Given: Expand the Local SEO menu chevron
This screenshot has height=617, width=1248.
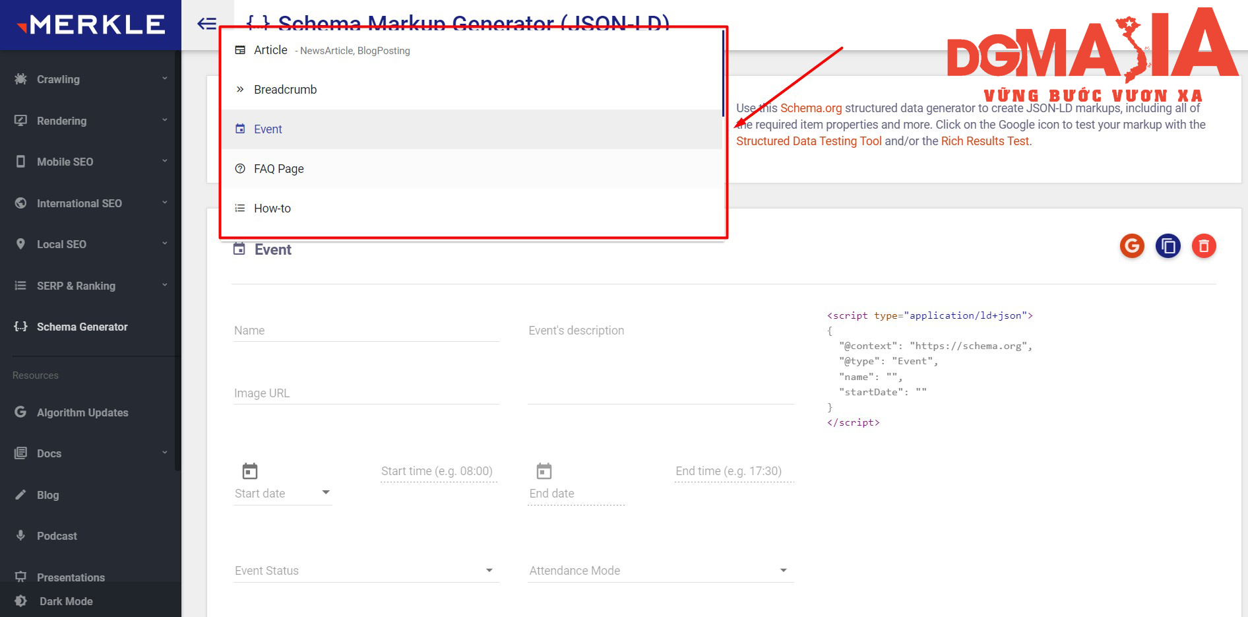Looking at the screenshot, I should click(165, 244).
